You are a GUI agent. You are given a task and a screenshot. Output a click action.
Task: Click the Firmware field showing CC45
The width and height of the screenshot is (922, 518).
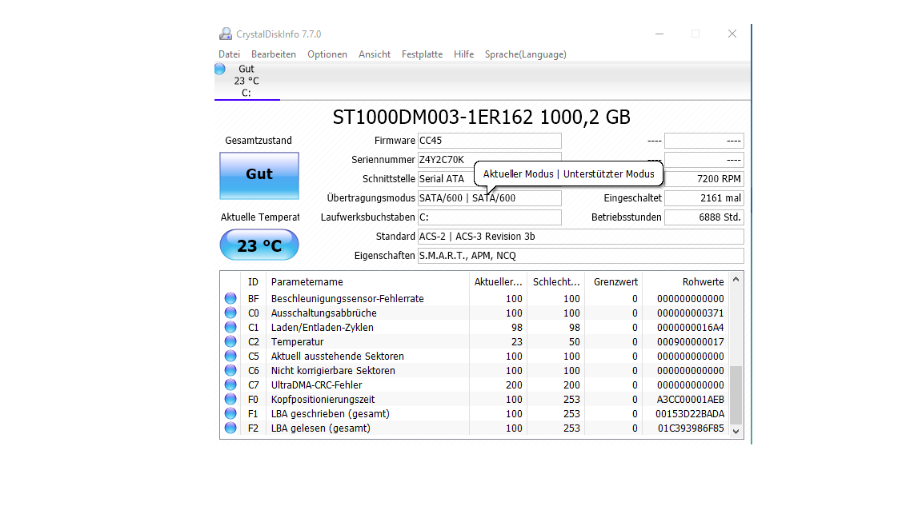(x=489, y=141)
